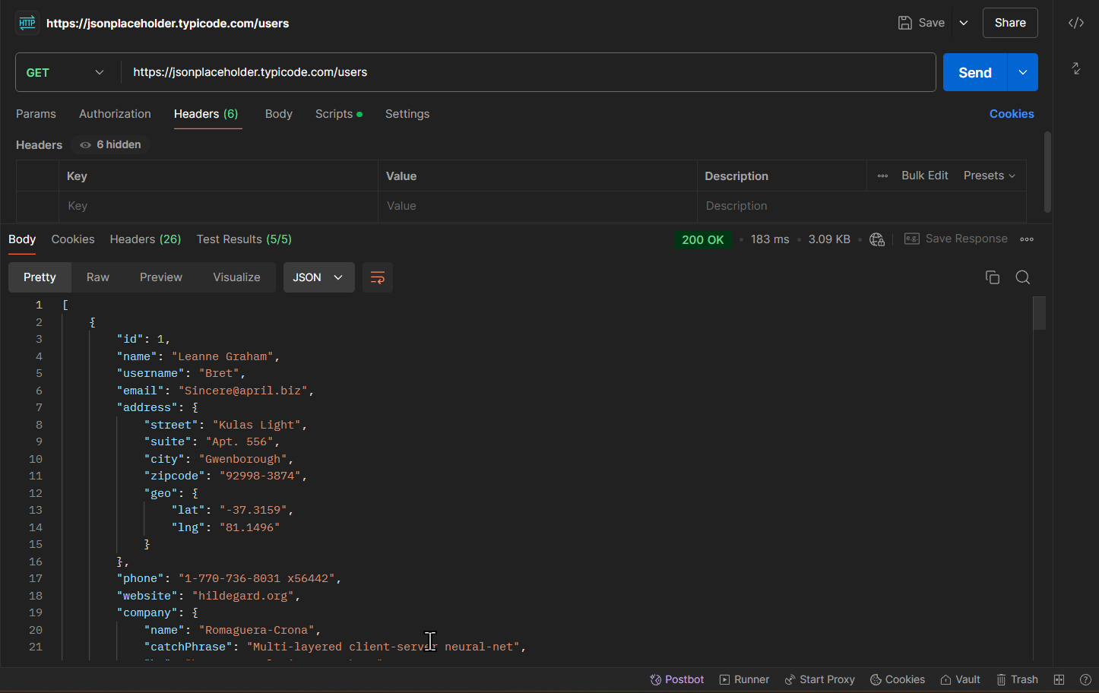Click the 3.09 KB response size
This screenshot has width=1099, height=693.
coord(829,239)
